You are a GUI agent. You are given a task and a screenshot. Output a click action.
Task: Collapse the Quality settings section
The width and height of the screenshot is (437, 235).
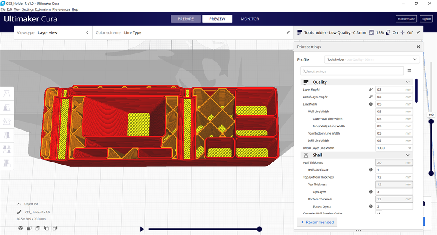408,82
